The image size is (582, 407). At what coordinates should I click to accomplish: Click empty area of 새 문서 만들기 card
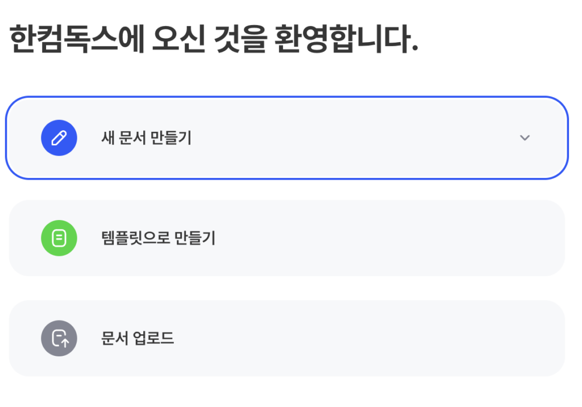point(352,138)
